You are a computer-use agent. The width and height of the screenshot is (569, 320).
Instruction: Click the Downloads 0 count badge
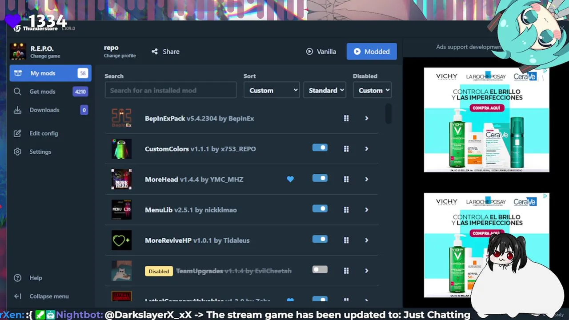[x=84, y=110]
